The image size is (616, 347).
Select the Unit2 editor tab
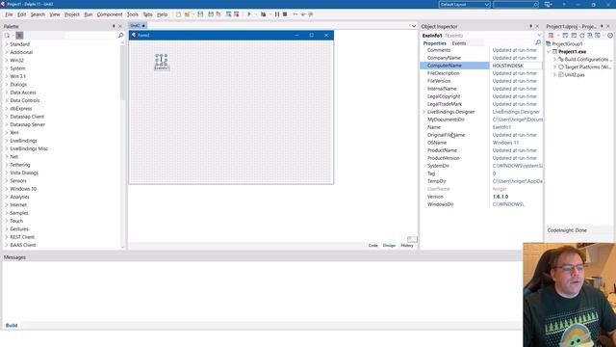138,26
